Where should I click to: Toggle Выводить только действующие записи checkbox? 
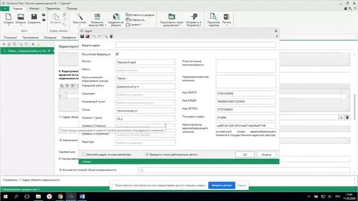(147, 155)
